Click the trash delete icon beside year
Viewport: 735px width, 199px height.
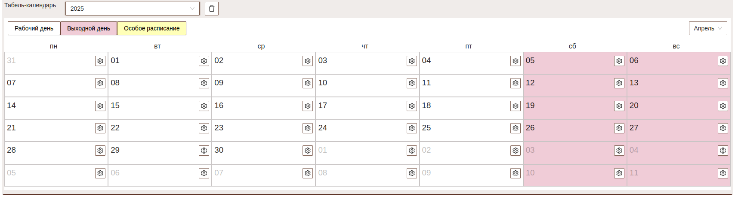tap(212, 9)
